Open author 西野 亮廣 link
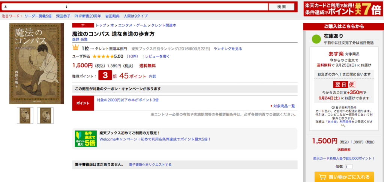 click(x=79, y=39)
